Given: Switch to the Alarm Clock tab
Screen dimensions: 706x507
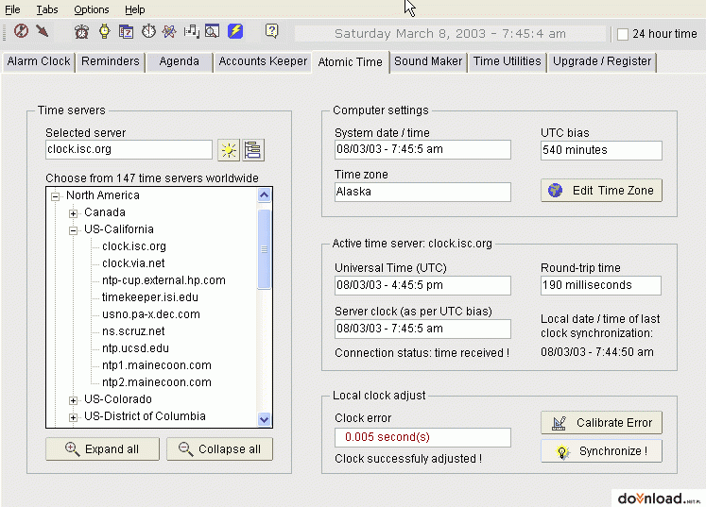Looking at the screenshot, I should [x=39, y=61].
